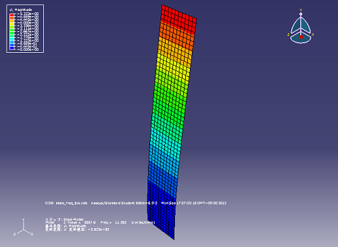Screen dimensions: 338x247
Task: Click the minimum legend value 0.000e+00
Action: point(28,49)
